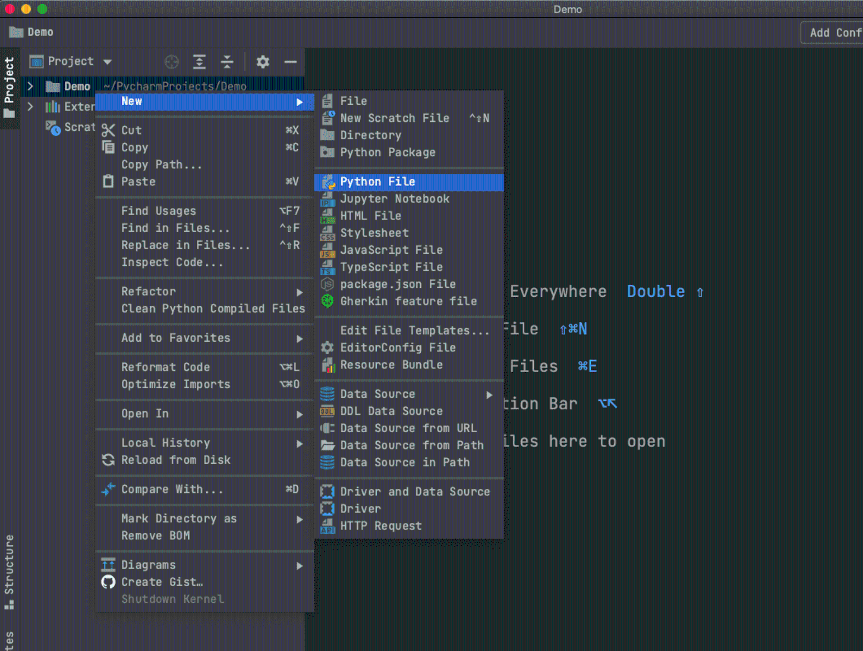Viewport: 863px width, 651px height.
Task: Select Remove BOM menu item
Action: [x=205, y=536]
